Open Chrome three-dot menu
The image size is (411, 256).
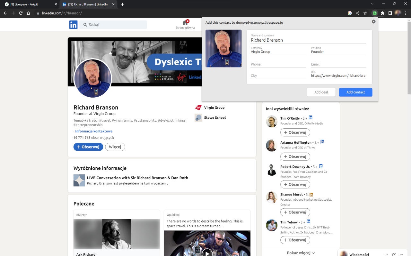(x=406, y=13)
